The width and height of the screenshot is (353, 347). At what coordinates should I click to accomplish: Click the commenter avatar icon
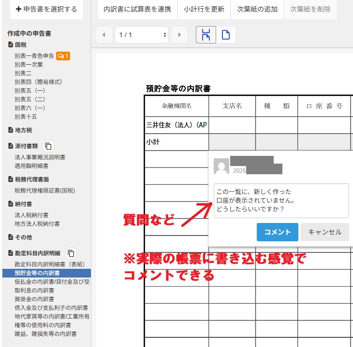pyautogui.click(x=221, y=167)
